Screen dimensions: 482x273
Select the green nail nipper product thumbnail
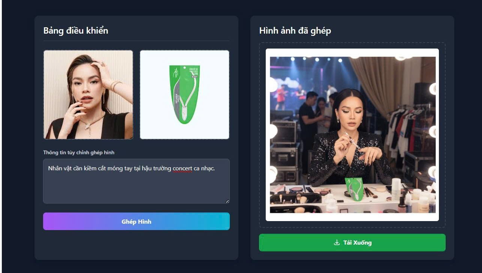click(184, 95)
